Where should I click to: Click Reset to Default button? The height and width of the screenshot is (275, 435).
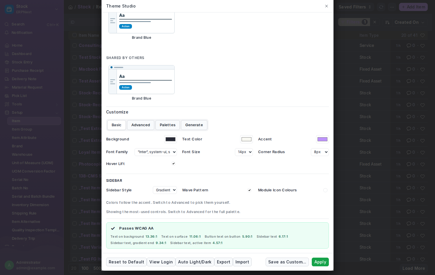click(x=126, y=262)
